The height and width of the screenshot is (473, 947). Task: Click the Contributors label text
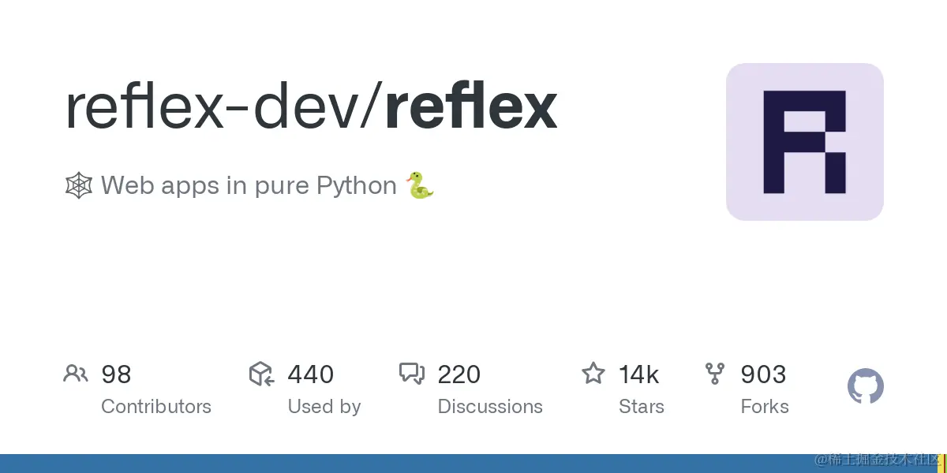(x=156, y=407)
